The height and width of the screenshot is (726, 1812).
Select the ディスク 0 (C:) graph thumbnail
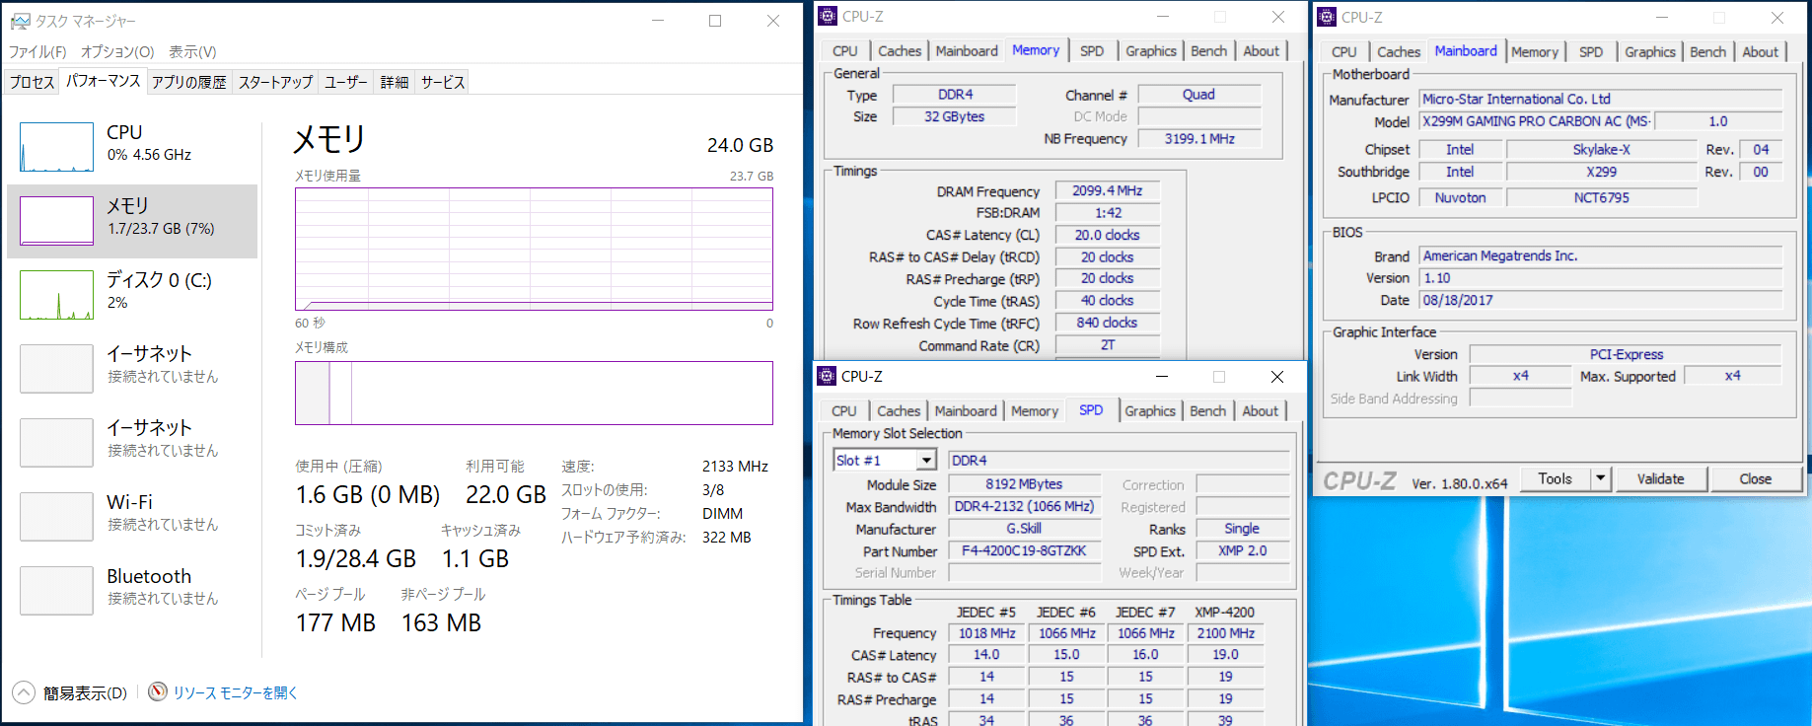point(56,295)
